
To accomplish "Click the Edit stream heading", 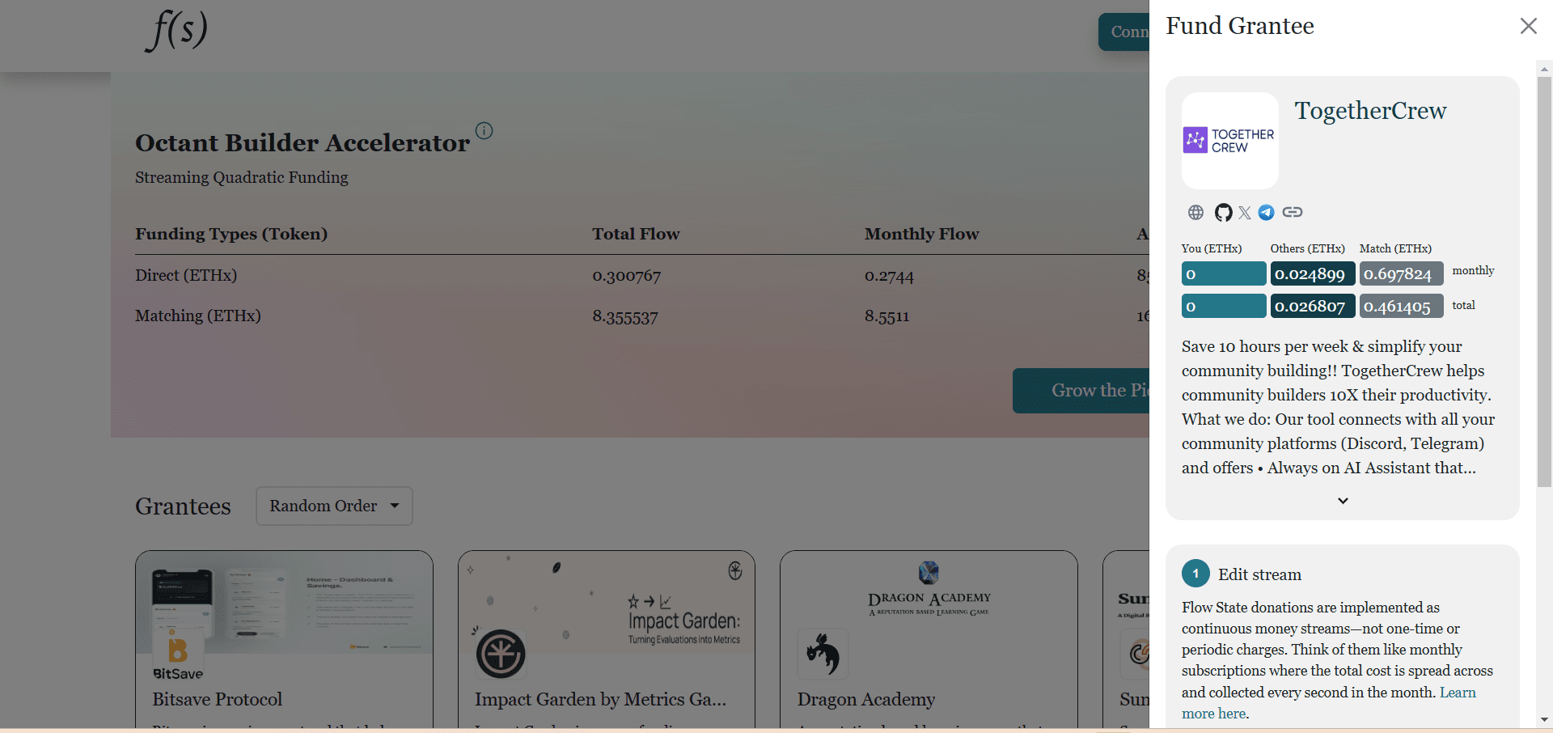I will (x=1259, y=574).
